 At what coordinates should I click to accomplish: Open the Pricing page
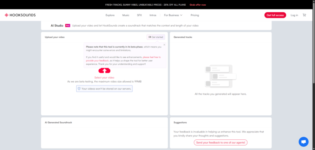pyautogui.click(x=195, y=15)
